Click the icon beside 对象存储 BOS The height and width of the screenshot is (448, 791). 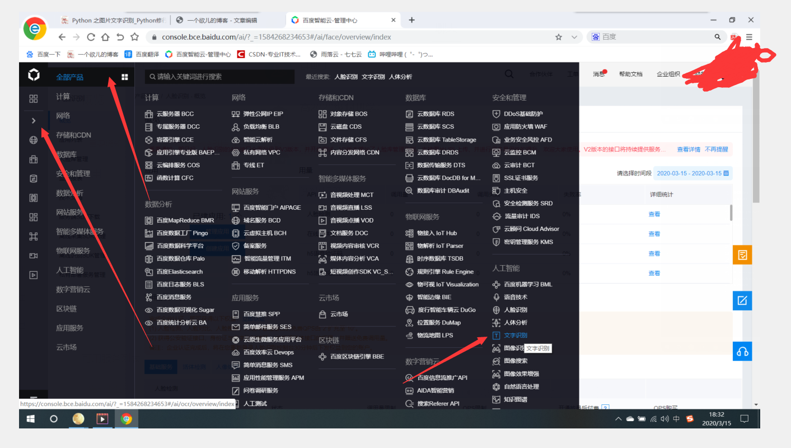pos(322,114)
